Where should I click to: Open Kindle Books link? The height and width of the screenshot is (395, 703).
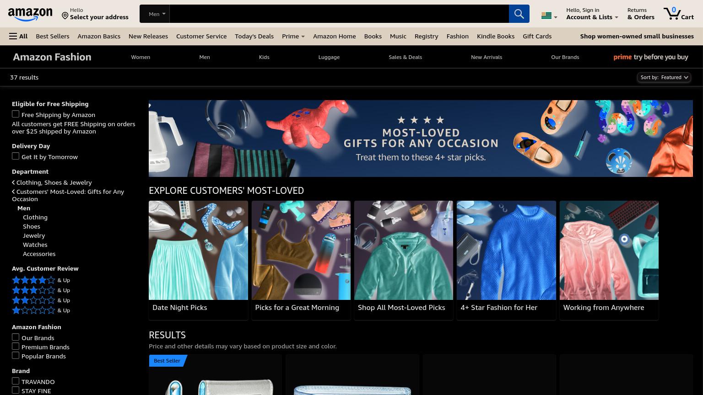tap(496, 36)
